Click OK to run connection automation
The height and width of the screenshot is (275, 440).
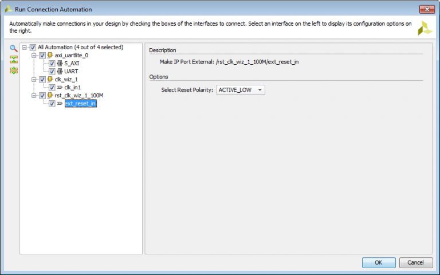point(379,262)
